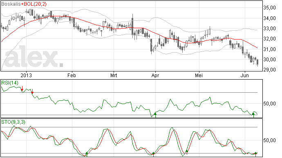This screenshot has height=158, width=282.
Task: Click the green STO buy arrow in Jun
Action: click(255, 154)
